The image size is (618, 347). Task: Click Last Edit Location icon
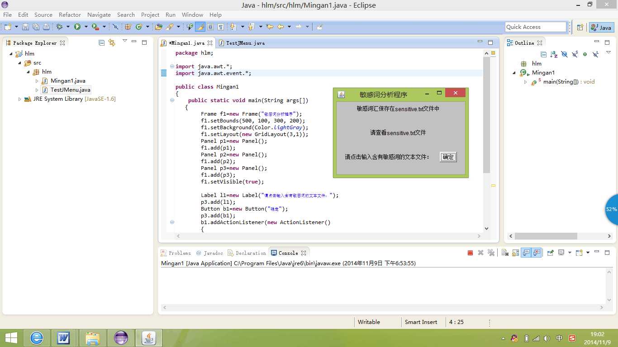click(x=270, y=27)
